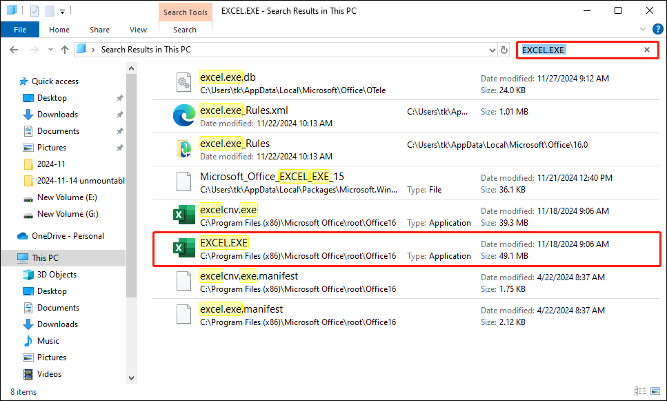Viewport: 667px width, 401px height.
Task: Open pinned Downloads under Quick access
Action: [57, 115]
